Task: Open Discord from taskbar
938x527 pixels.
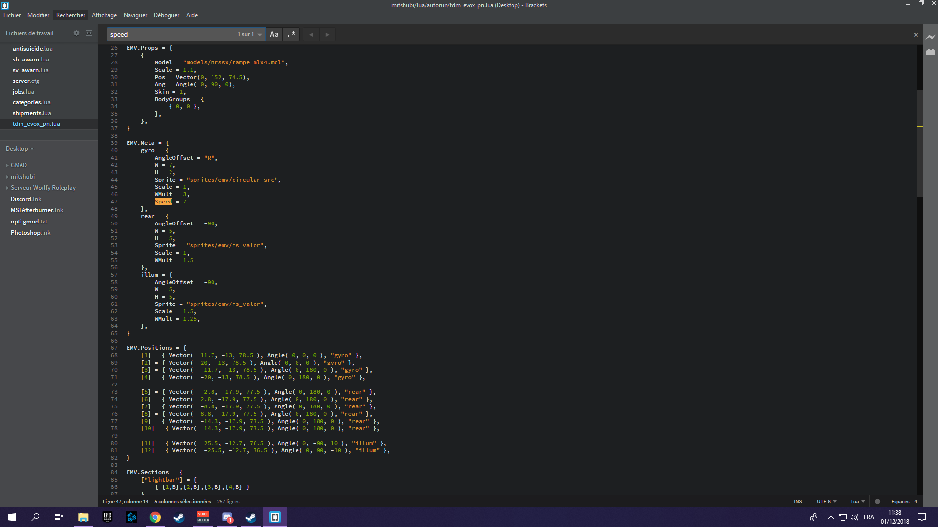Action: point(227,517)
